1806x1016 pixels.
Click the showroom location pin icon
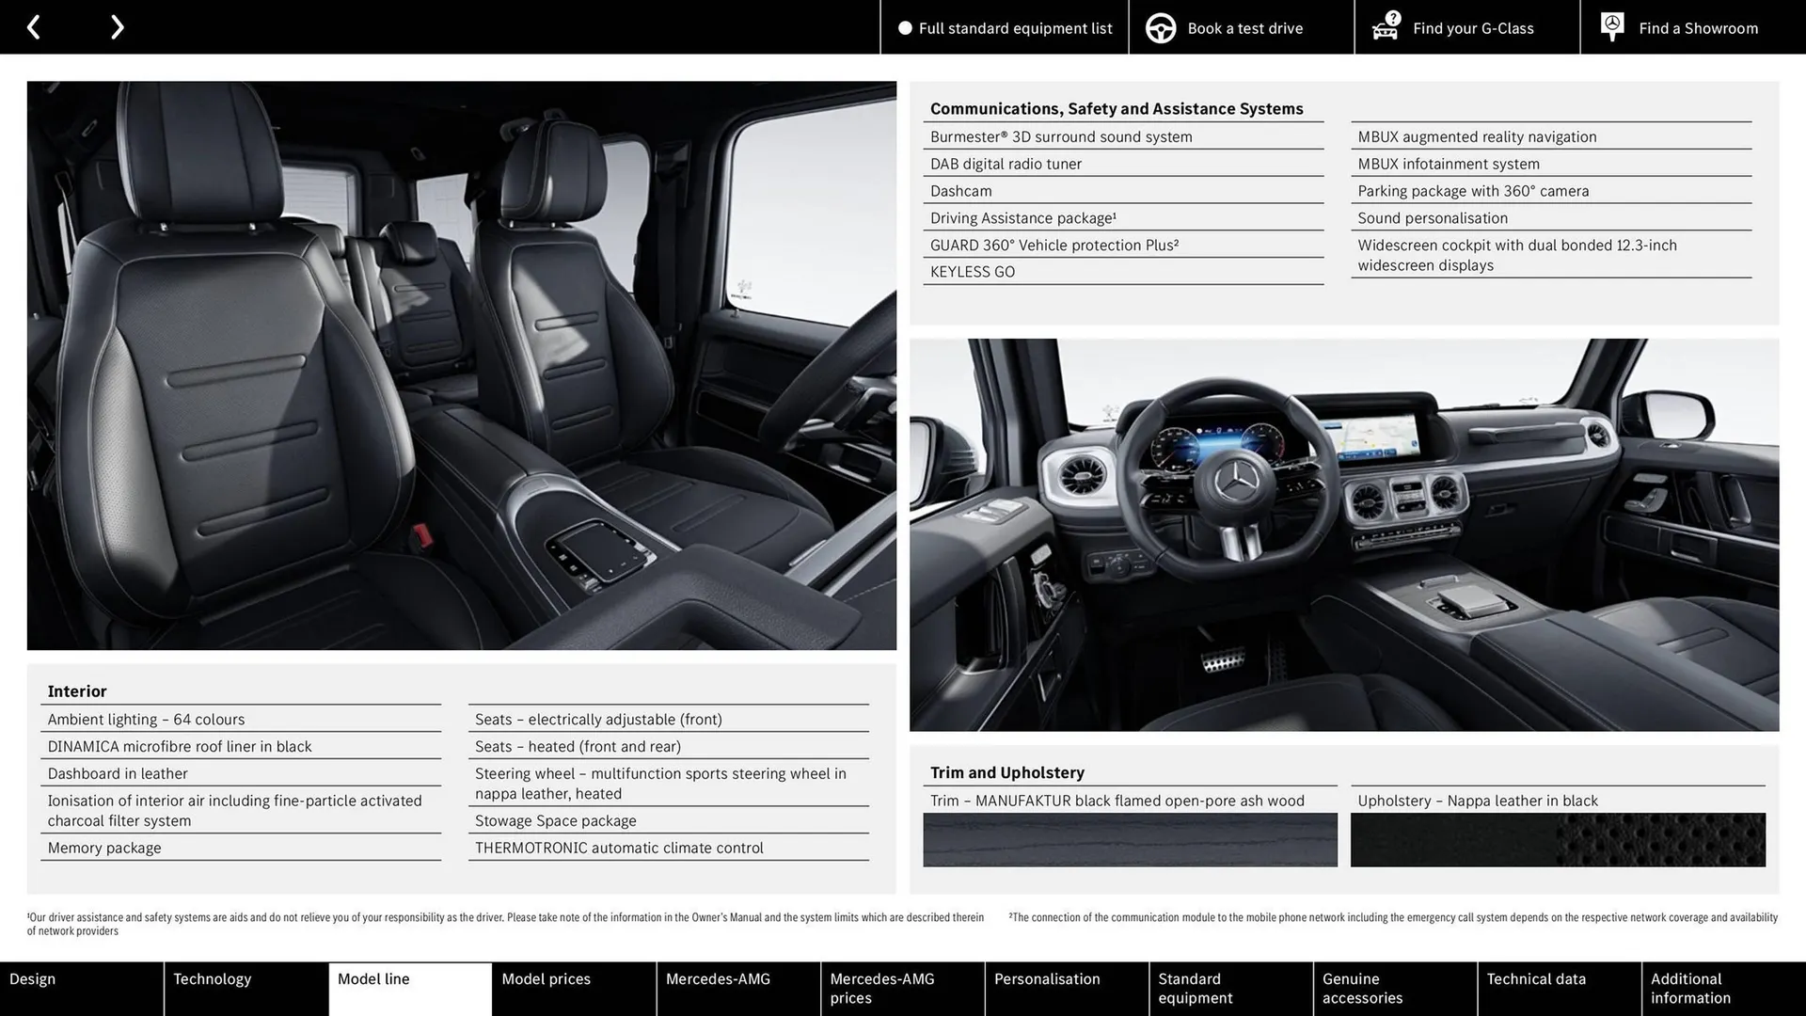[x=1611, y=26]
